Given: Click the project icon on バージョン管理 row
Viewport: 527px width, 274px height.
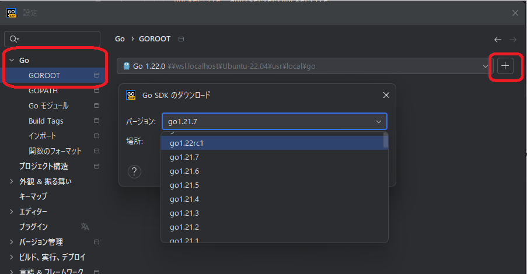Looking at the screenshot, I should pos(96,242).
